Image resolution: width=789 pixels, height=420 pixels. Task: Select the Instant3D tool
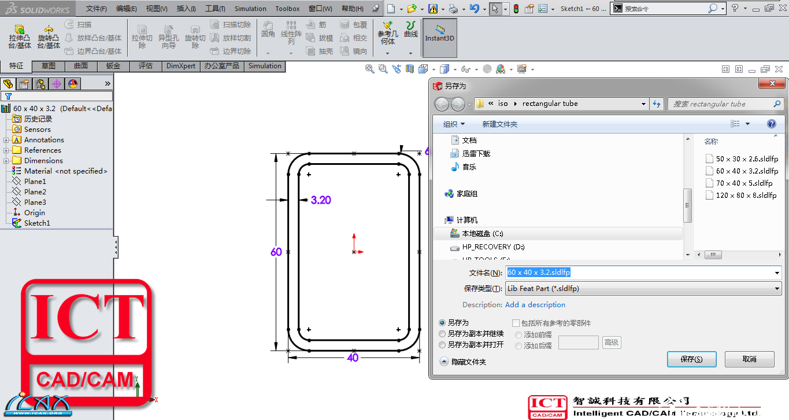coord(440,34)
